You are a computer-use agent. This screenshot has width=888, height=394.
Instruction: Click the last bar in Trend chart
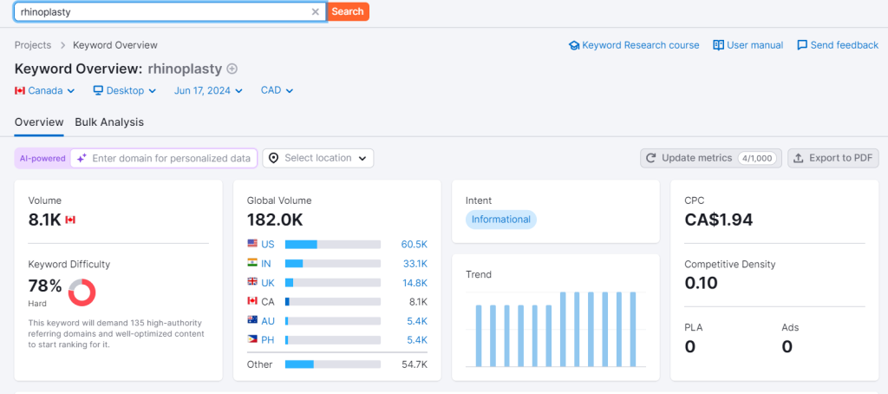click(x=633, y=330)
